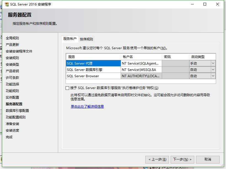Select 许可条款 step in sidebar
Image resolution: width=226 pixels, height=169 pixels.
coord(12,77)
